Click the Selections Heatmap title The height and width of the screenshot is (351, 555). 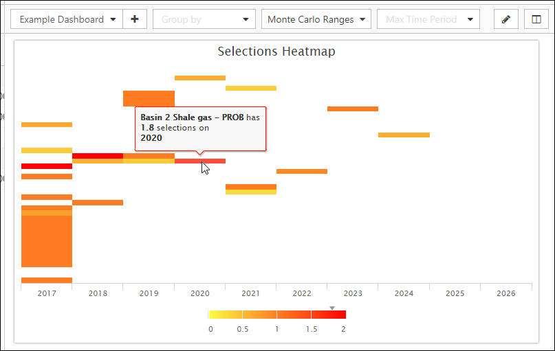point(276,52)
